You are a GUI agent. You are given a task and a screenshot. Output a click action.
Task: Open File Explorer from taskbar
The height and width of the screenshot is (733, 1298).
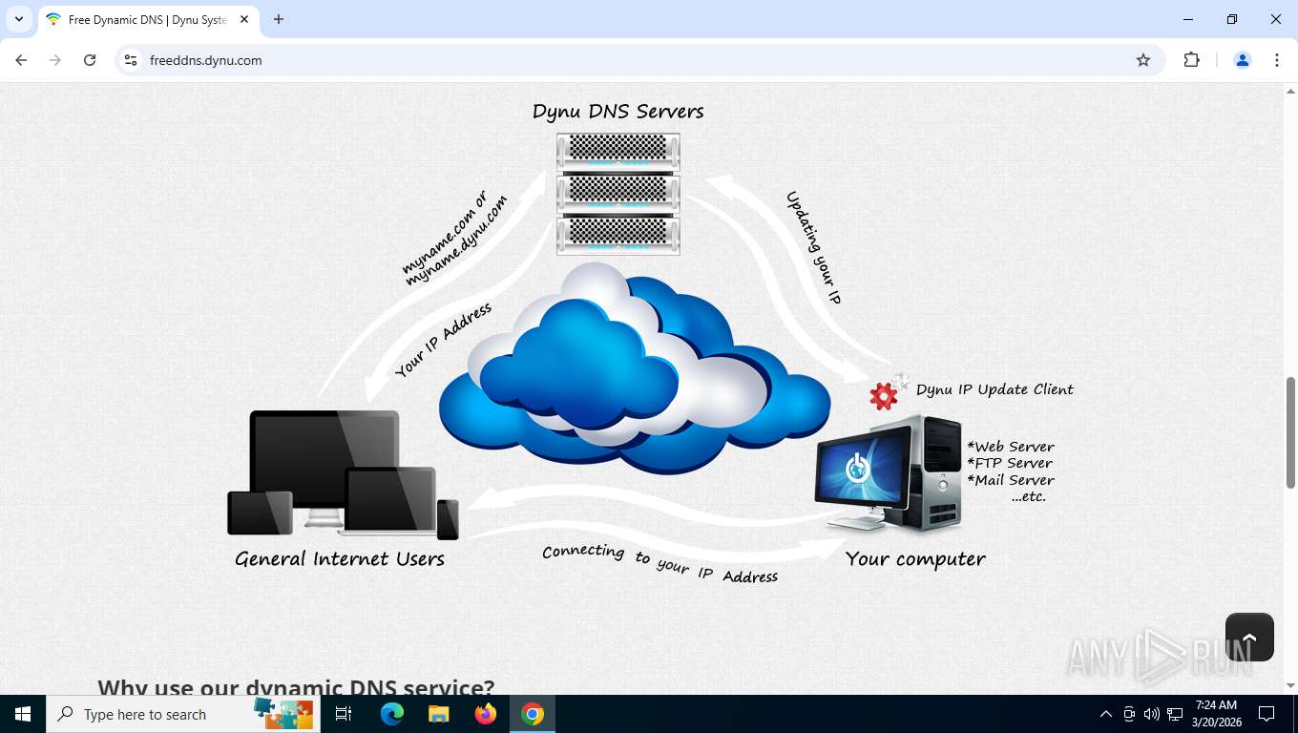click(438, 714)
